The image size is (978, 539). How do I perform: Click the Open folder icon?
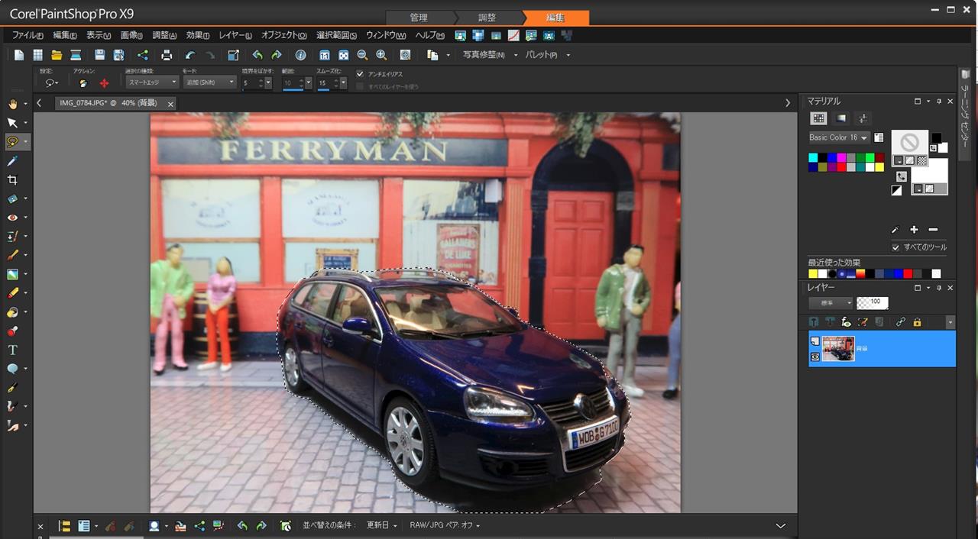(57, 55)
